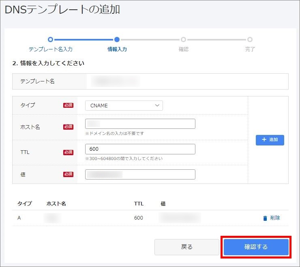300x267 pixels.
Task: Click the 必須 badge next to TTL
Action: [68, 152]
